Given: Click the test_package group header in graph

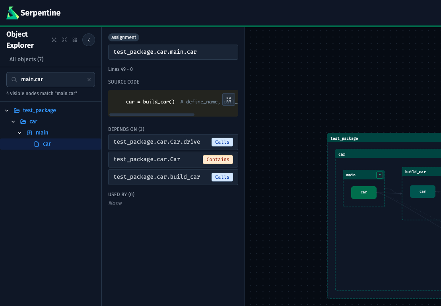Looking at the screenshot, I should 384,138.
